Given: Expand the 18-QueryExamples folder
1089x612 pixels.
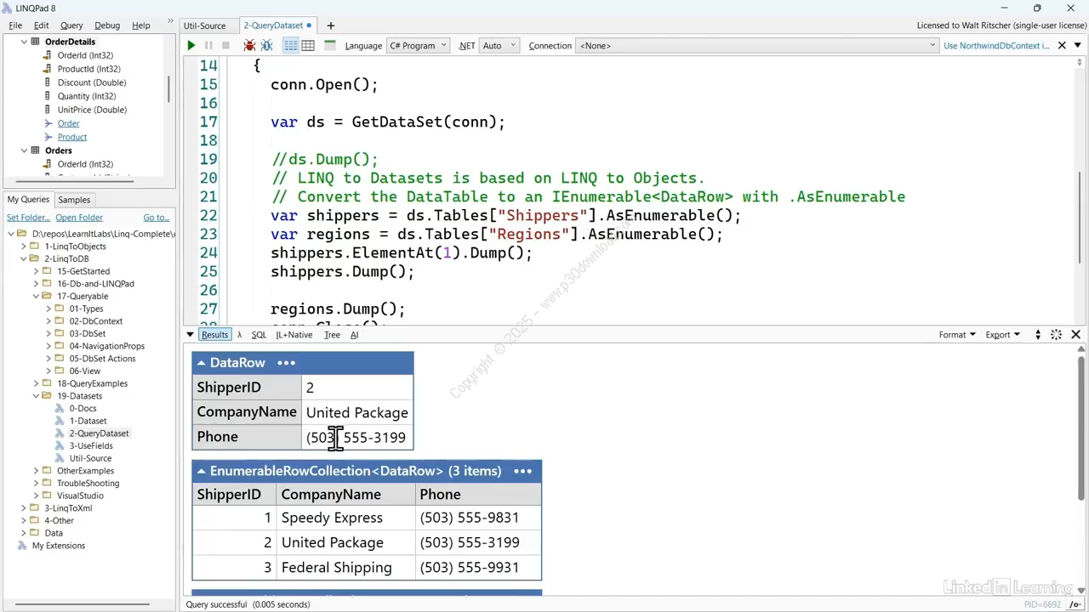Looking at the screenshot, I should coord(37,383).
